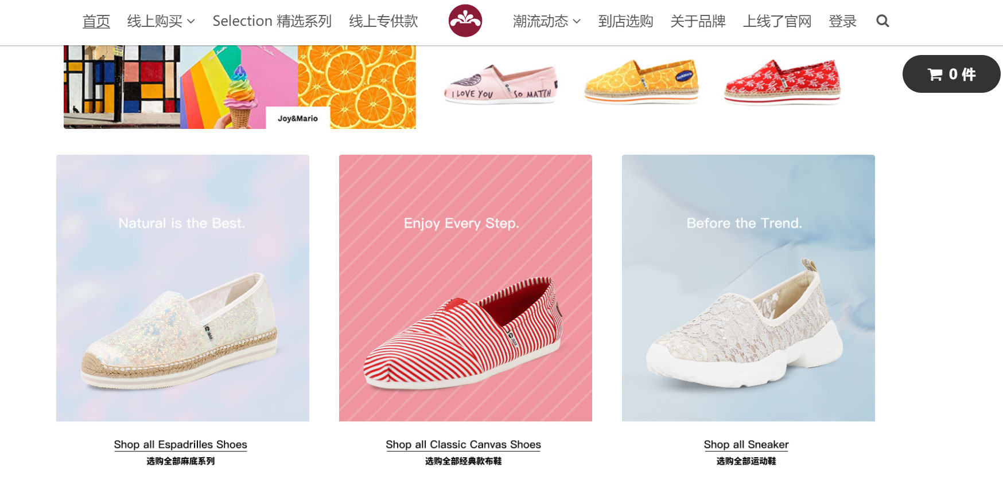Select the orange slice pattern shoe
The image size is (1003, 487).
click(x=642, y=81)
